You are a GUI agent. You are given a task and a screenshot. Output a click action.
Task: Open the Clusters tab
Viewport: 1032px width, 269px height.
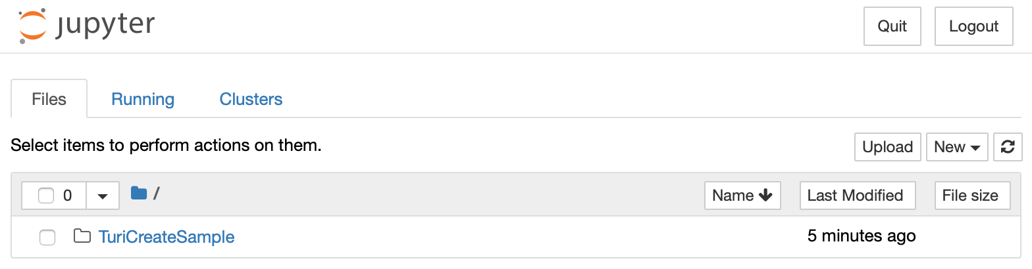pos(251,99)
